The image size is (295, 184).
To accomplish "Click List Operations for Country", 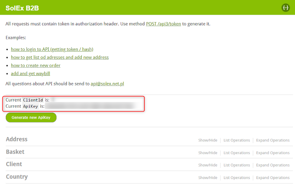I will 237,178.
